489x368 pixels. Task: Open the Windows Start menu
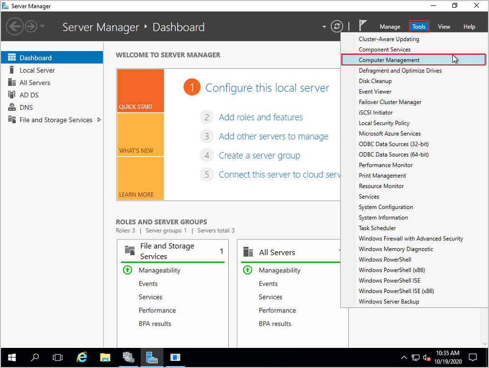[12, 357]
